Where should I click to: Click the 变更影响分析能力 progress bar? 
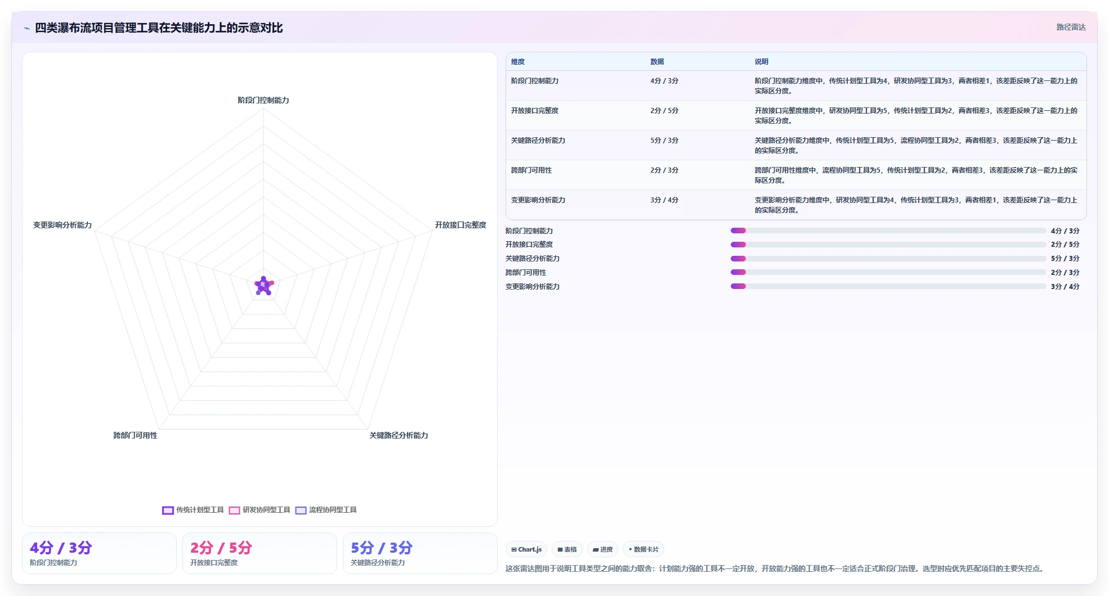coord(888,286)
